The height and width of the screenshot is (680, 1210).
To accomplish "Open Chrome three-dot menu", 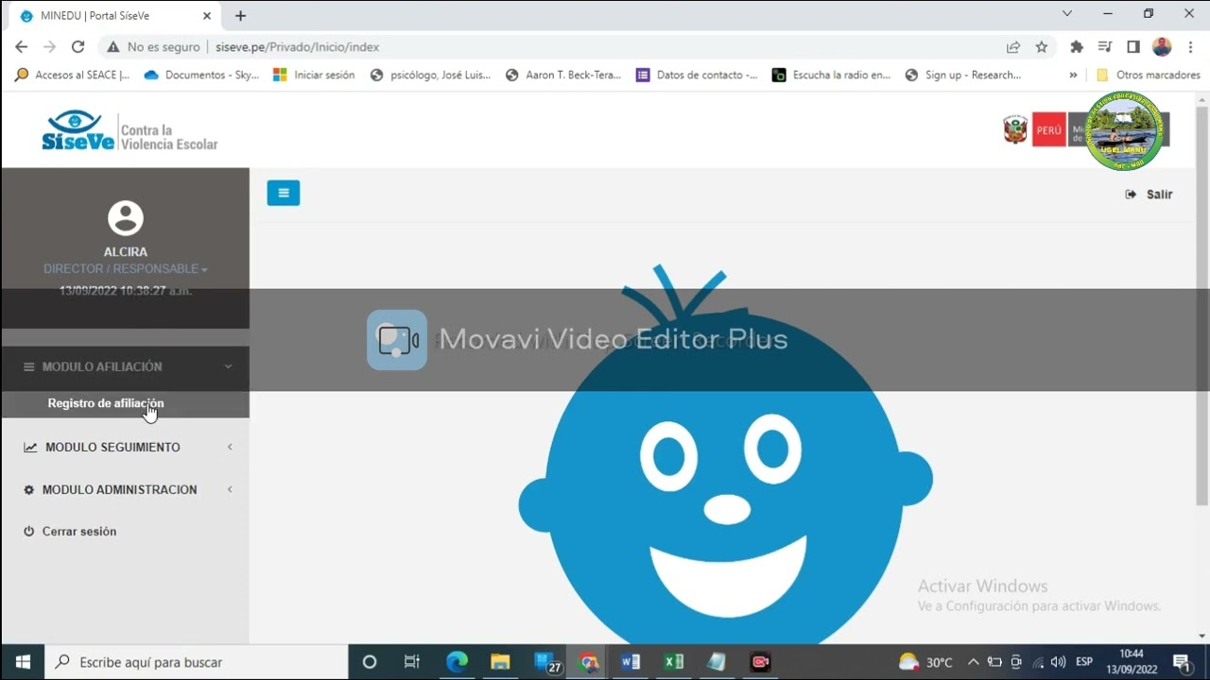I will pyautogui.click(x=1190, y=46).
